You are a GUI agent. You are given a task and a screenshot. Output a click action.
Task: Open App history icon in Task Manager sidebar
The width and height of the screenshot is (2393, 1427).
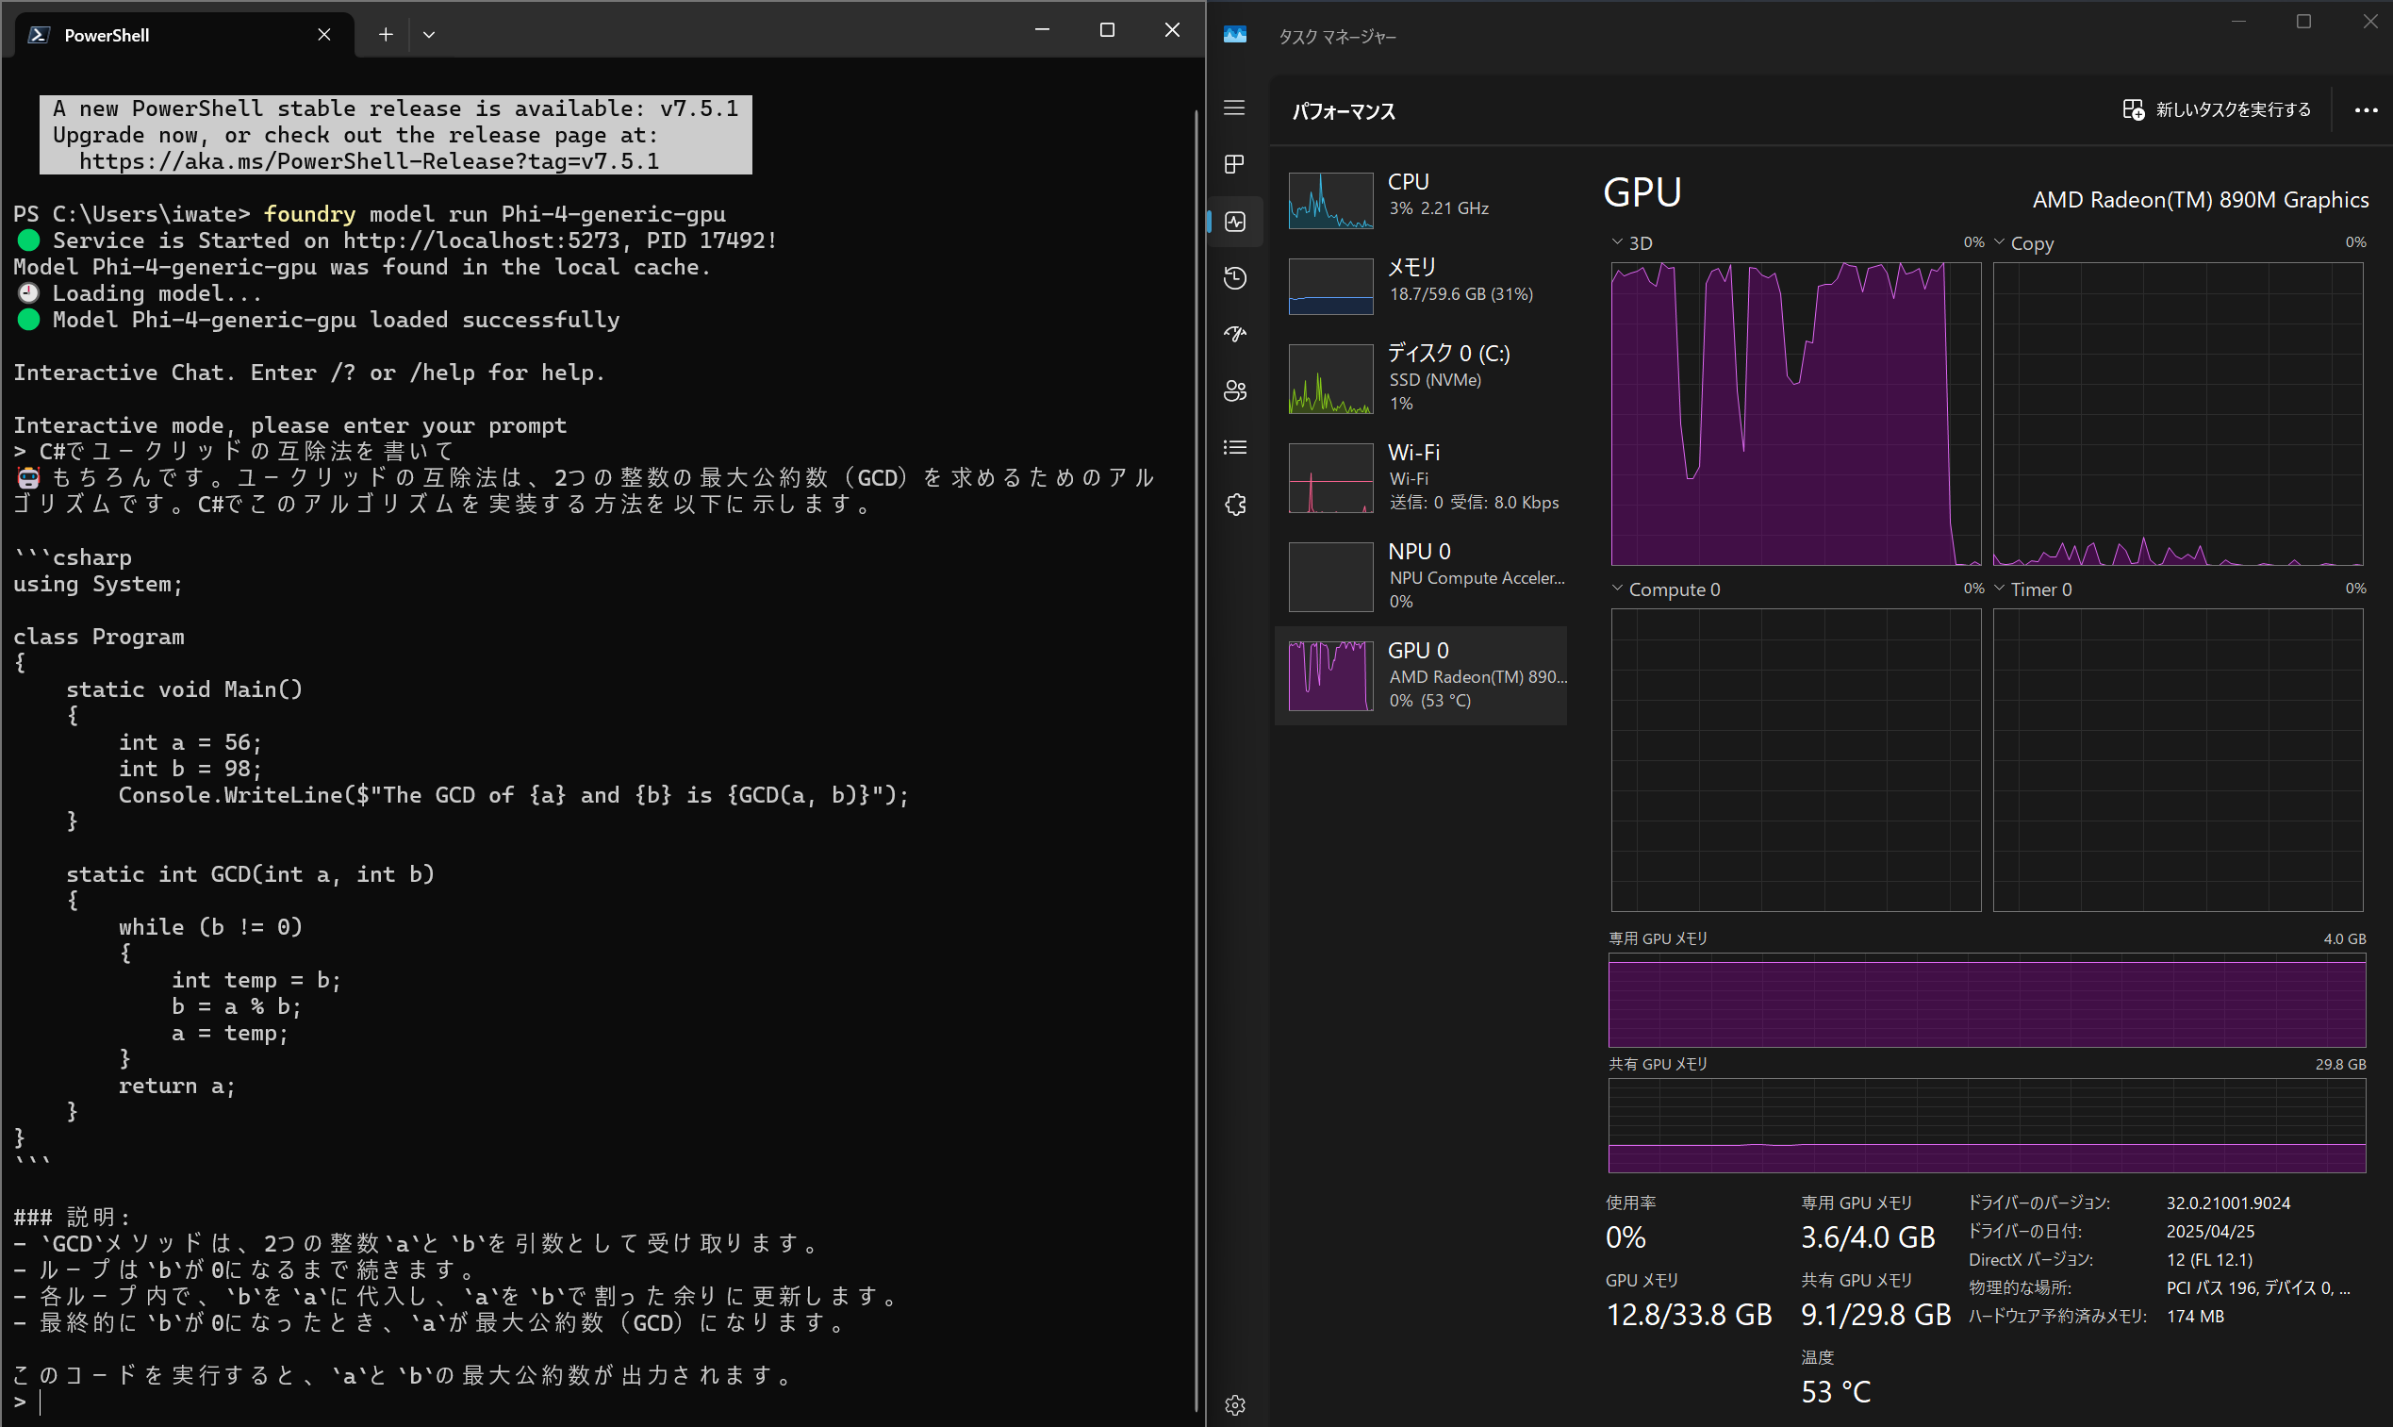[x=1235, y=278]
